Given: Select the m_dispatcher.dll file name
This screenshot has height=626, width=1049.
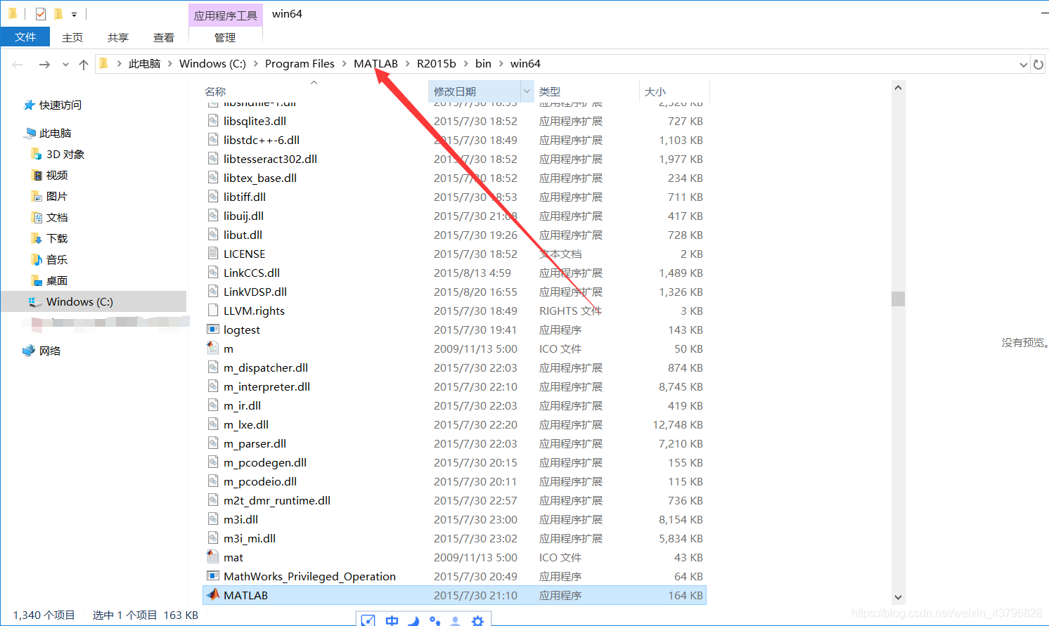Looking at the screenshot, I should [x=266, y=367].
